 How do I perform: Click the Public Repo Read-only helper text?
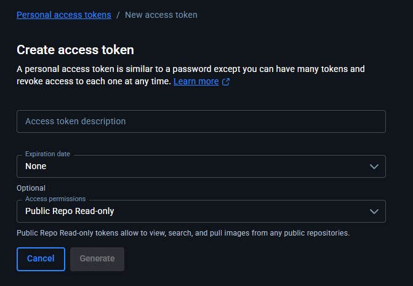pos(183,233)
